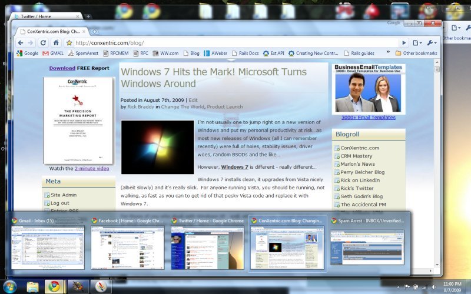
Task: Open CRM Mastery in the Blogroll
Action: [356, 156]
